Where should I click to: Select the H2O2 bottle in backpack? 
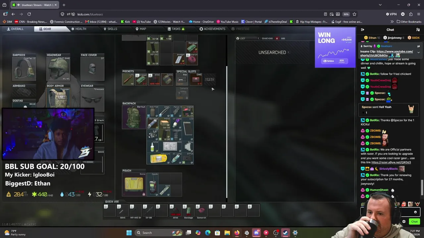tap(152, 146)
